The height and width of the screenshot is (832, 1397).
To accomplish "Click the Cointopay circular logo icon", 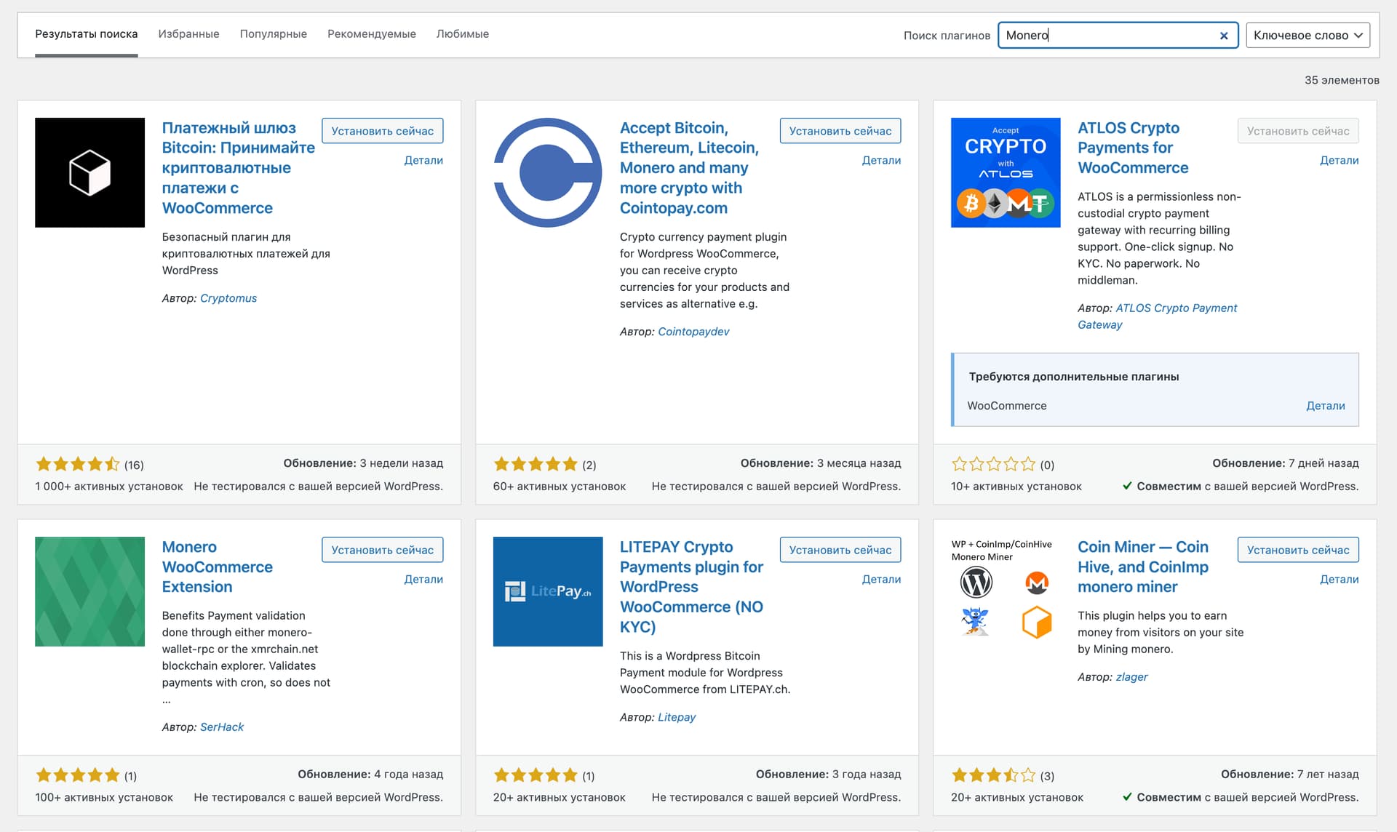I will click(x=547, y=172).
